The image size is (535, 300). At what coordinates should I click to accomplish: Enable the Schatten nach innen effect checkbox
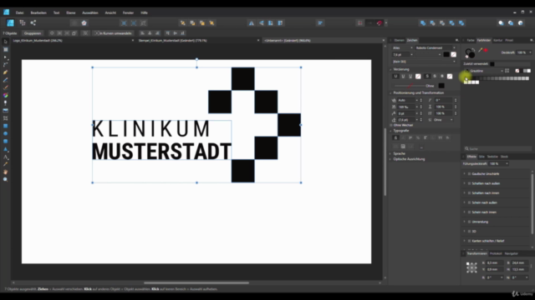pyautogui.click(x=470, y=192)
